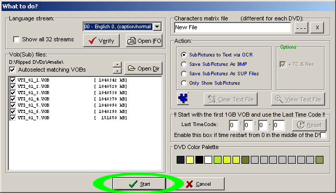Image resolution: width=336 pixels, height=193 pixels.
Task: Uncheck VTS_01_5.VOB in the file list
Action: (x=13, y=105)
